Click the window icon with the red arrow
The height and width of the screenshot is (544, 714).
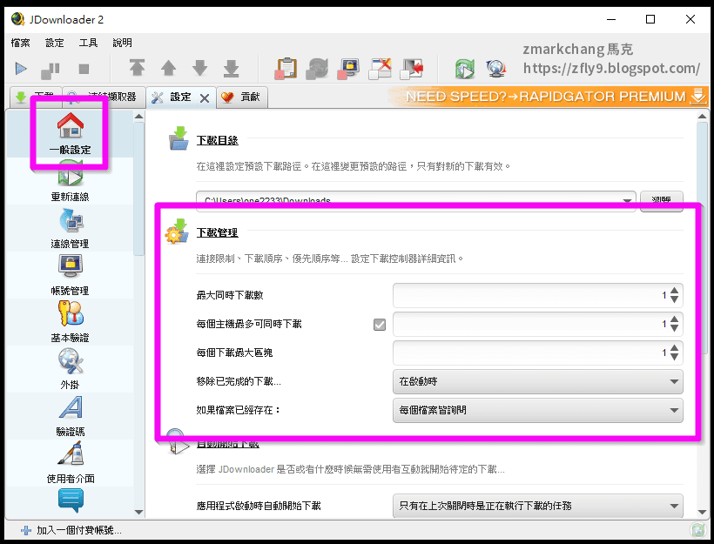pyautogui.click(x=412, y=69)
